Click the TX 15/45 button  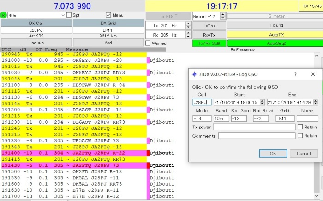[311, 6]
